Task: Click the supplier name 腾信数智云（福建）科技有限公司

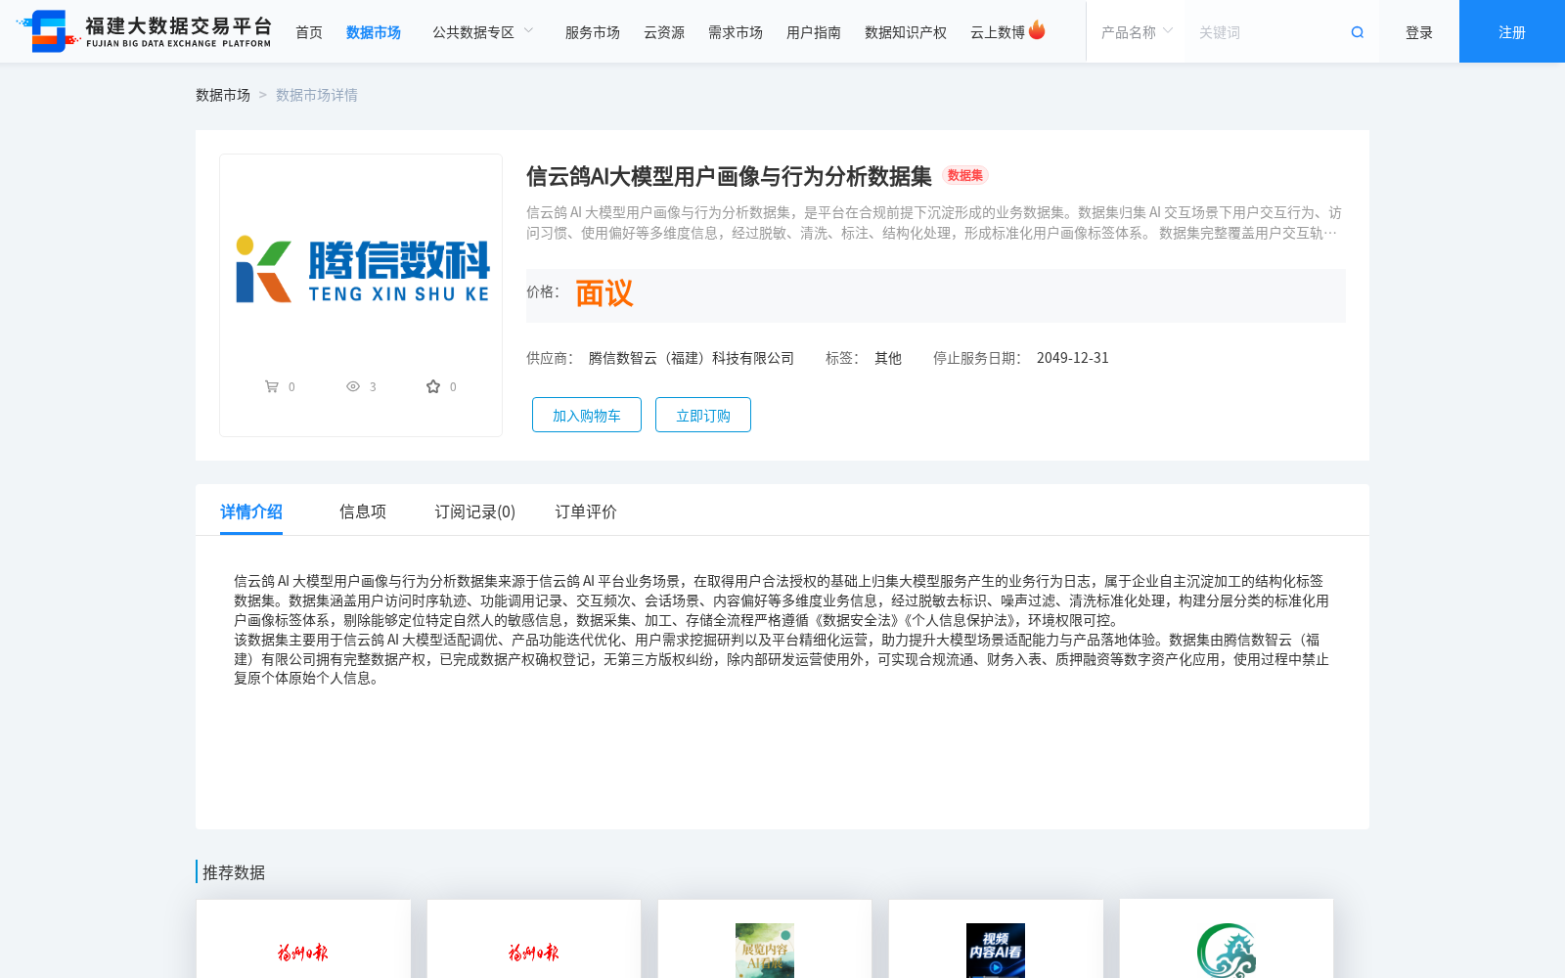Action: tap(692, 358)
